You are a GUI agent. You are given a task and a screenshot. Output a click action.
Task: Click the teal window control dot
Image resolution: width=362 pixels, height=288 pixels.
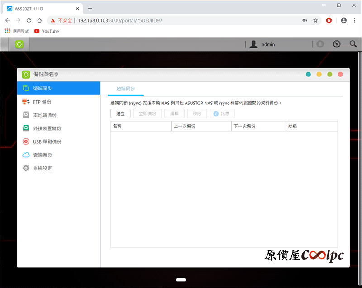tap(309, 74)
